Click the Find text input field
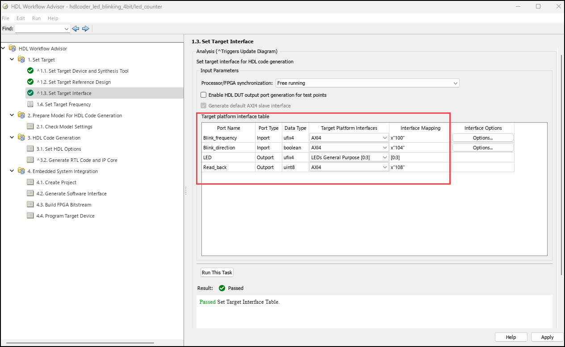Image resolution: width=565 pixels, height=347 pixels. pos(39,29)
